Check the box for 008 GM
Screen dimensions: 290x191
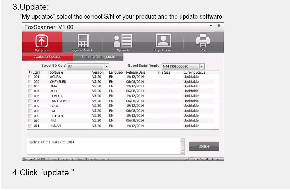point(30,111)
